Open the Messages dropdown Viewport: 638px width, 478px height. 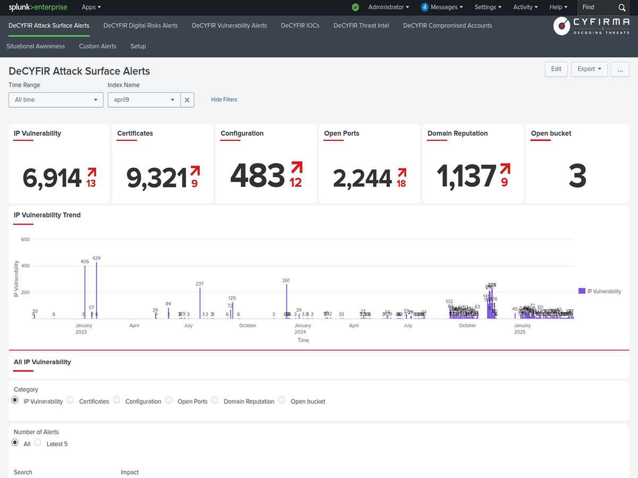(442, 7)
